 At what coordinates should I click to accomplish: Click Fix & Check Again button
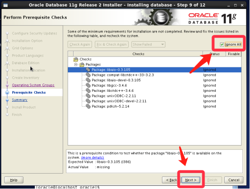[x=111, y=44]
